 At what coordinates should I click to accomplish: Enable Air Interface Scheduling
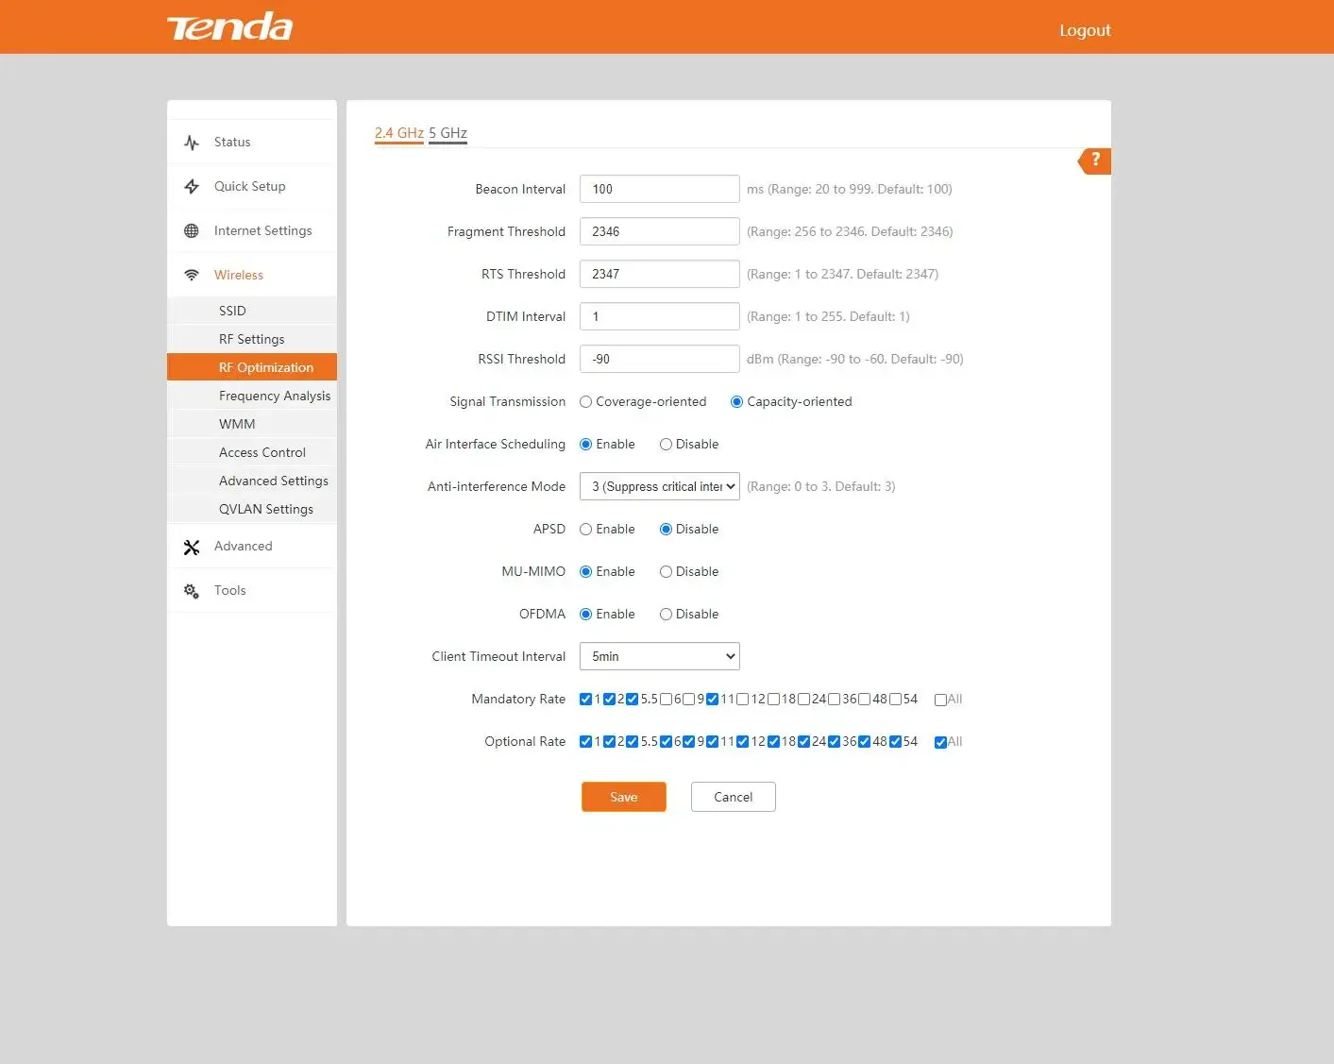pyautogui.click(x=586, y=445)
